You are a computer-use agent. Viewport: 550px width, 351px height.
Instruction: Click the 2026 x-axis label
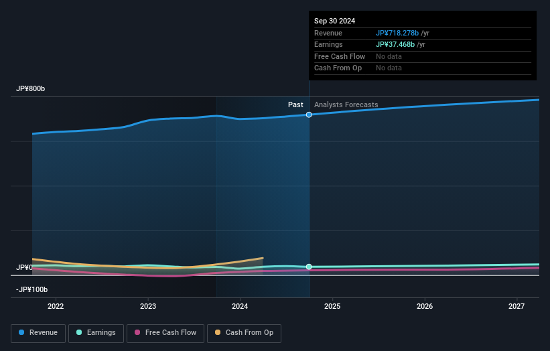coord(425,306)
